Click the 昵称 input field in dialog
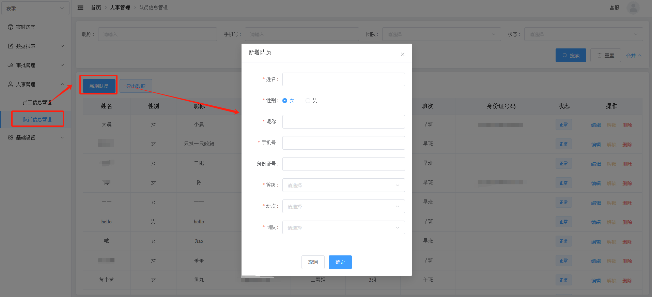Image resolution: width=652 pixels, height=297 pixels. (x=343, y=122)
